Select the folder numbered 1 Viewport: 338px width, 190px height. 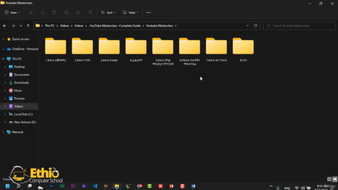pyautogui.click(x=55, y=50)
